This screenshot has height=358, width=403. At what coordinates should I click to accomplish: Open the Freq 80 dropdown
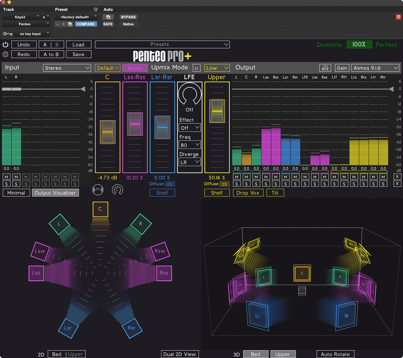[190, 145]
